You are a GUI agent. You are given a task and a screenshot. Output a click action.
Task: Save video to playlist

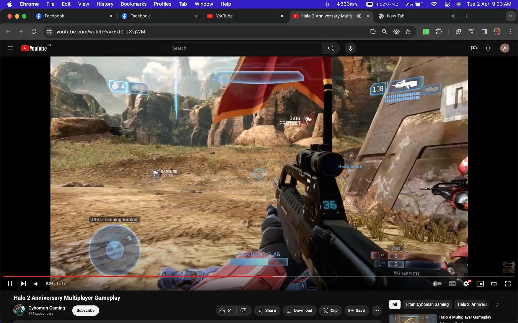356,310
